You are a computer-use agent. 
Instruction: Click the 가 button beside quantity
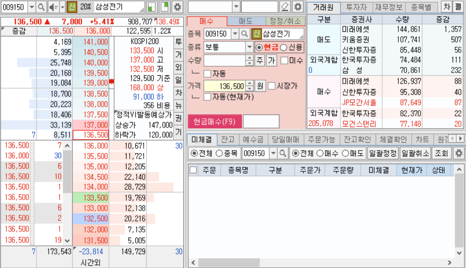[271, 61]
